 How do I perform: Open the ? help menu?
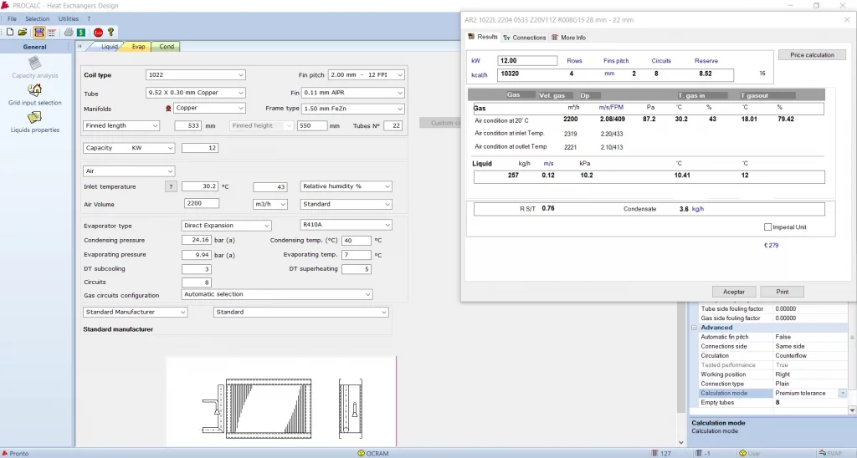click(x=89, y=18)
